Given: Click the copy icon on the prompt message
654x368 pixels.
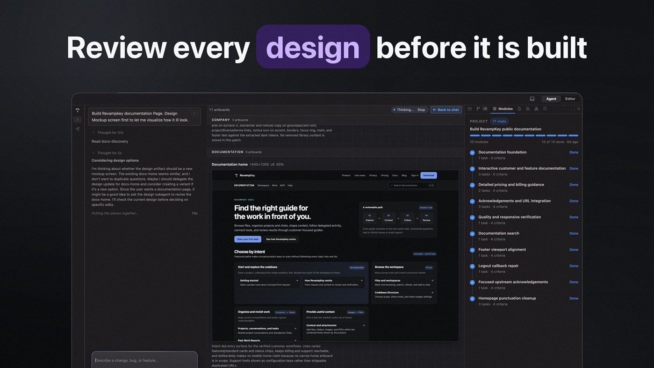Looking at the screenshot, I should pyautogui.click(x=194, y=114).
